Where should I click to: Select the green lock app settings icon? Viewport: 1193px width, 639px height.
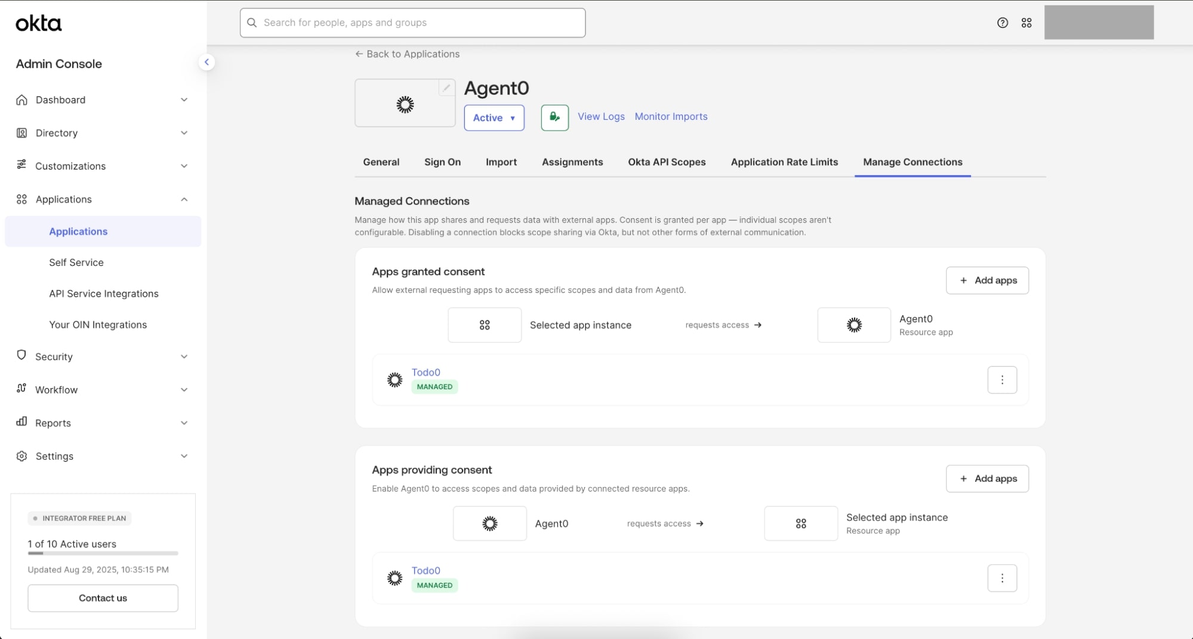(x=554, y=117)
